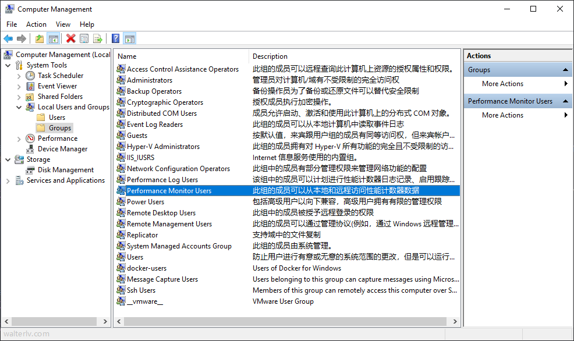Select the docker-users group entry

coord(146,268)
